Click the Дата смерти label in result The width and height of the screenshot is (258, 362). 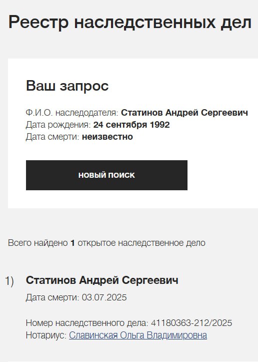pos(52,297)
